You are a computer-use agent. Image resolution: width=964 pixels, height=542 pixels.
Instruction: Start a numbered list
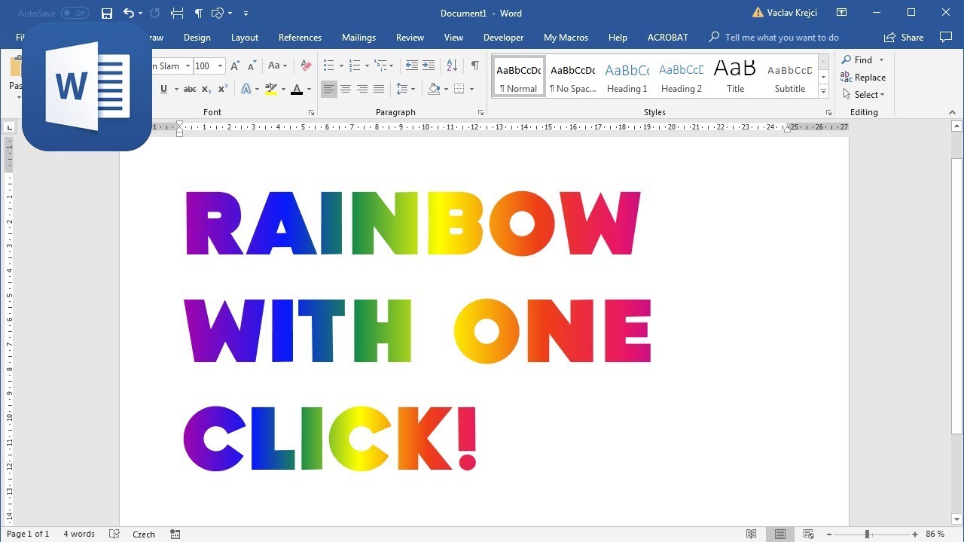click(x=355, y=66)
